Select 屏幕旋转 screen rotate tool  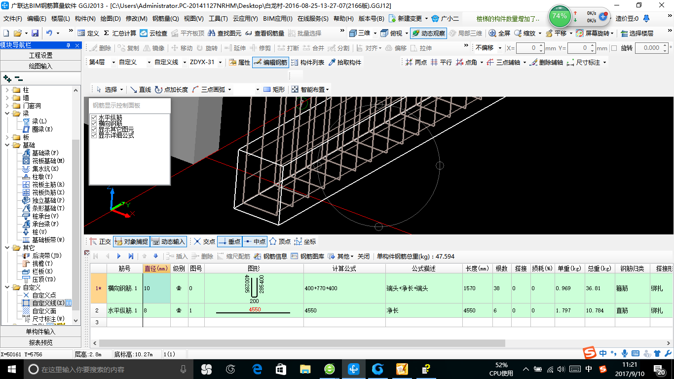tap(595, 33)
